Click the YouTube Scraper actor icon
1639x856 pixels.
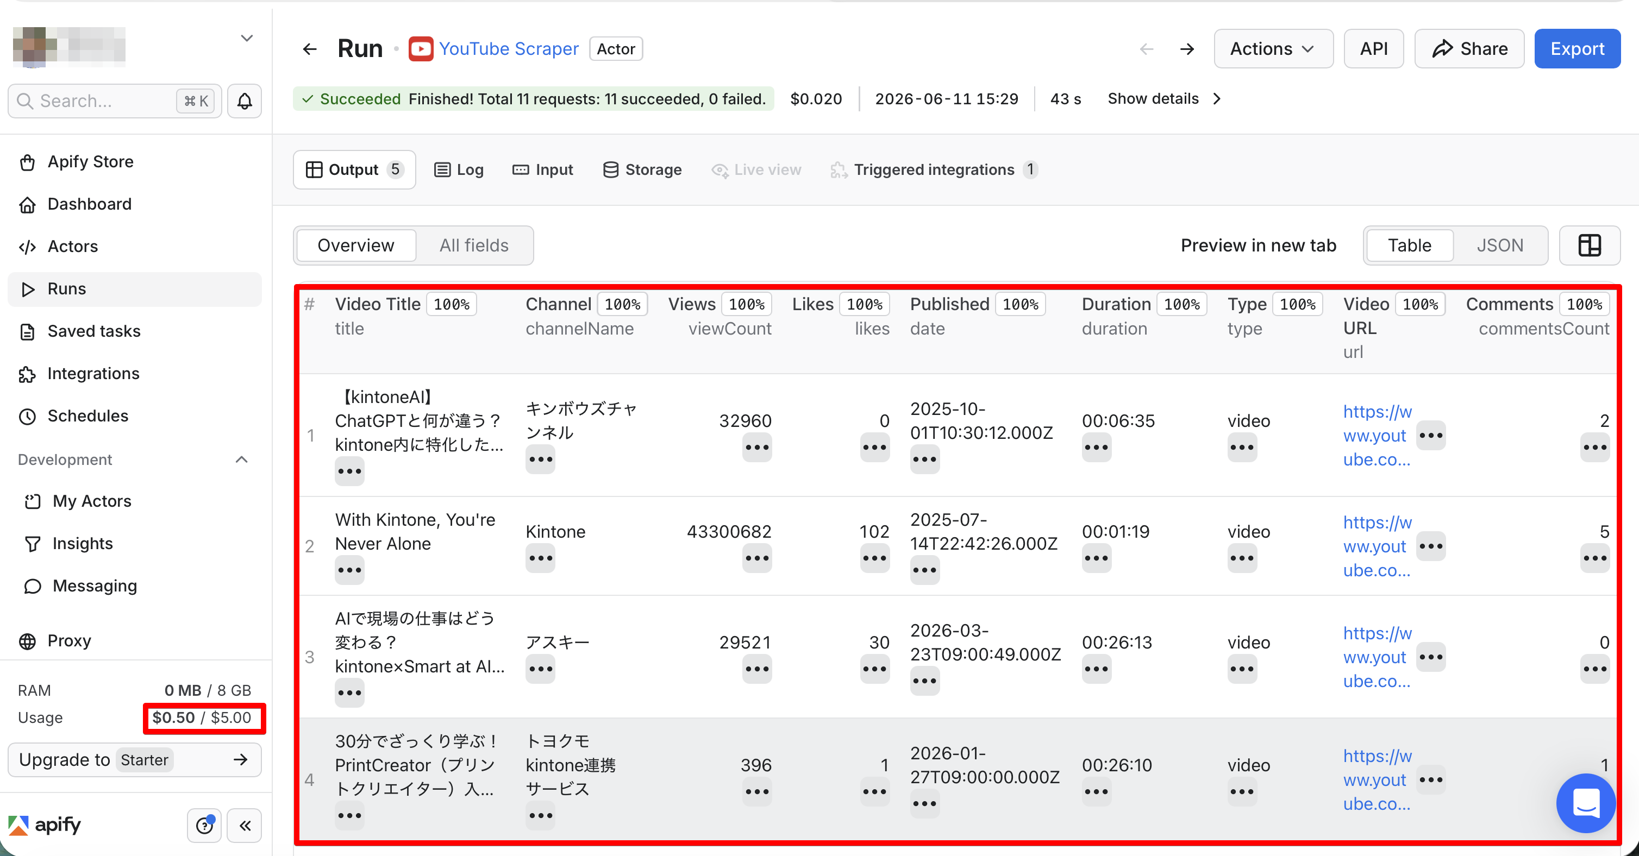[x=421, y=49]
